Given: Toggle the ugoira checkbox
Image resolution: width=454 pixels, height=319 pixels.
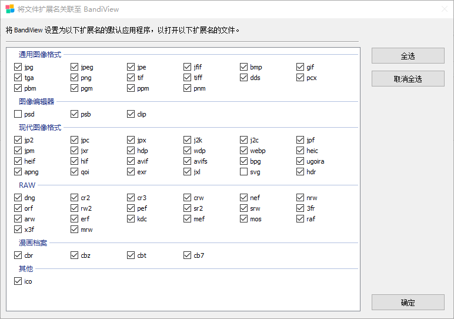Looking at the screenshot, I should pos(301,161).
